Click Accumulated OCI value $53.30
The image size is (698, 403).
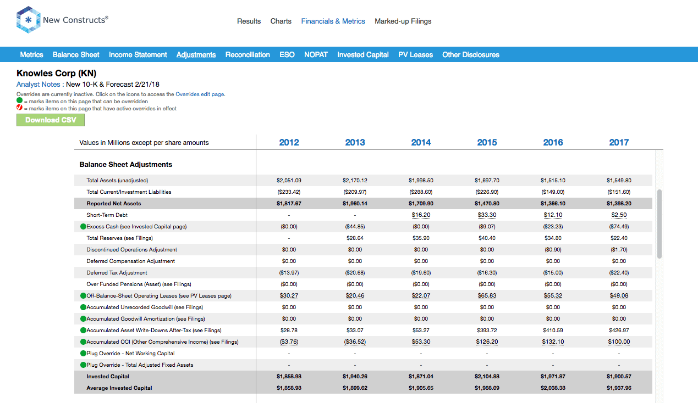(421, 342)
